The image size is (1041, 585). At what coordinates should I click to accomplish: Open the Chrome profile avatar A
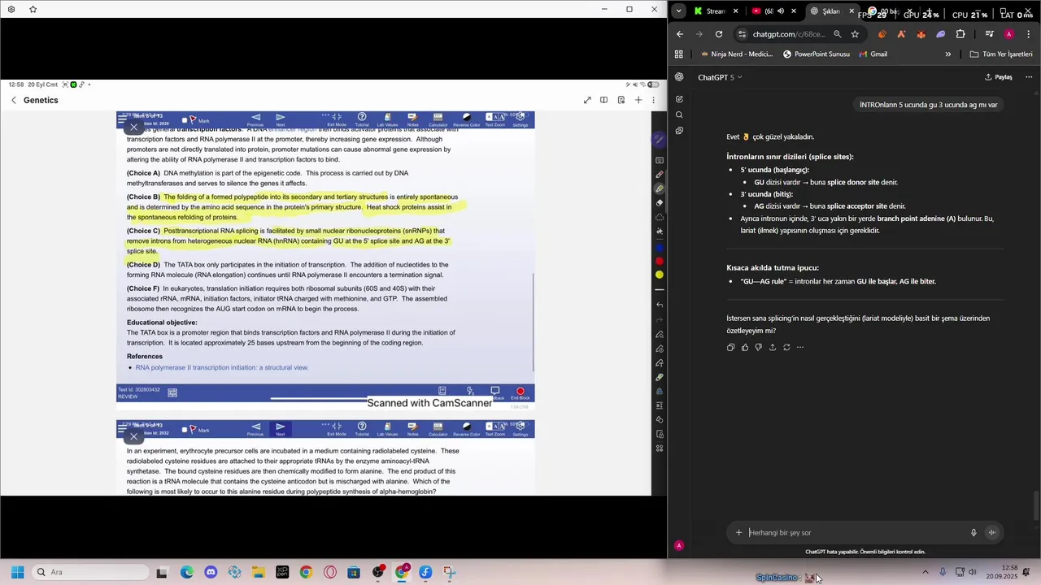[x=1009, y=34]
